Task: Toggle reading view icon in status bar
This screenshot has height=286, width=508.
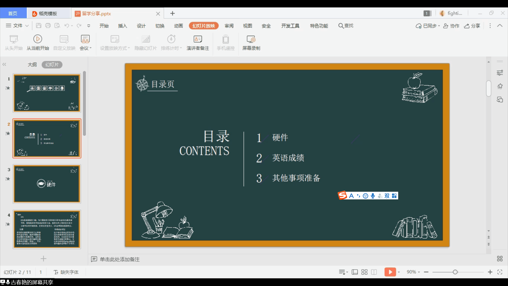Action: coord(374,272)
